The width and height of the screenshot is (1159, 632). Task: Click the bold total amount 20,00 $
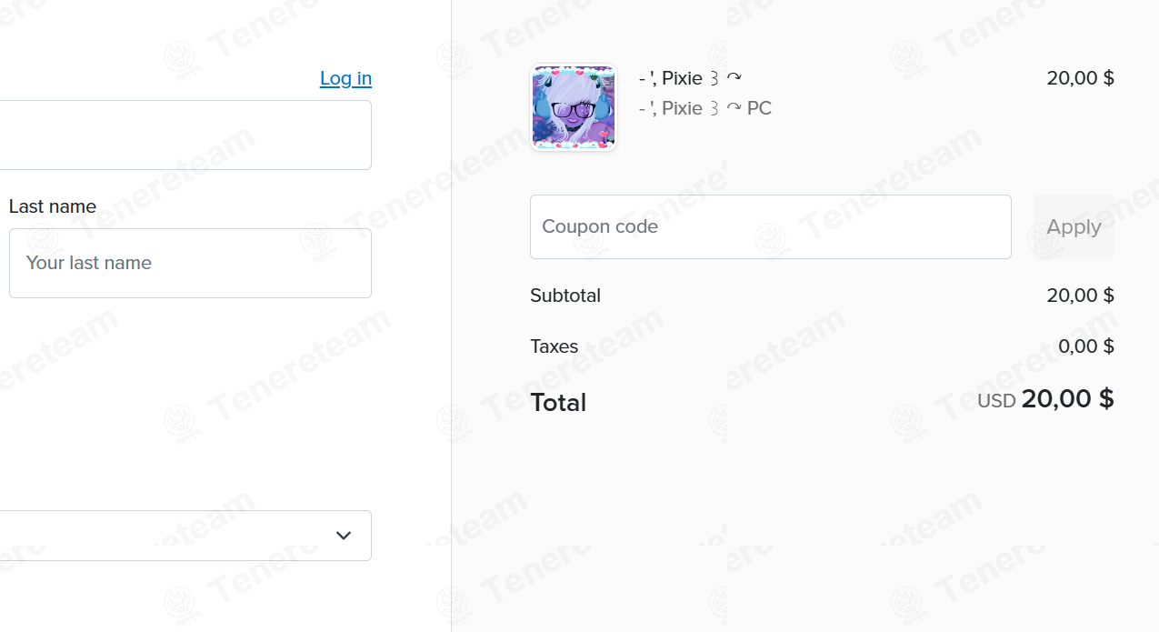pos(1068,399)
